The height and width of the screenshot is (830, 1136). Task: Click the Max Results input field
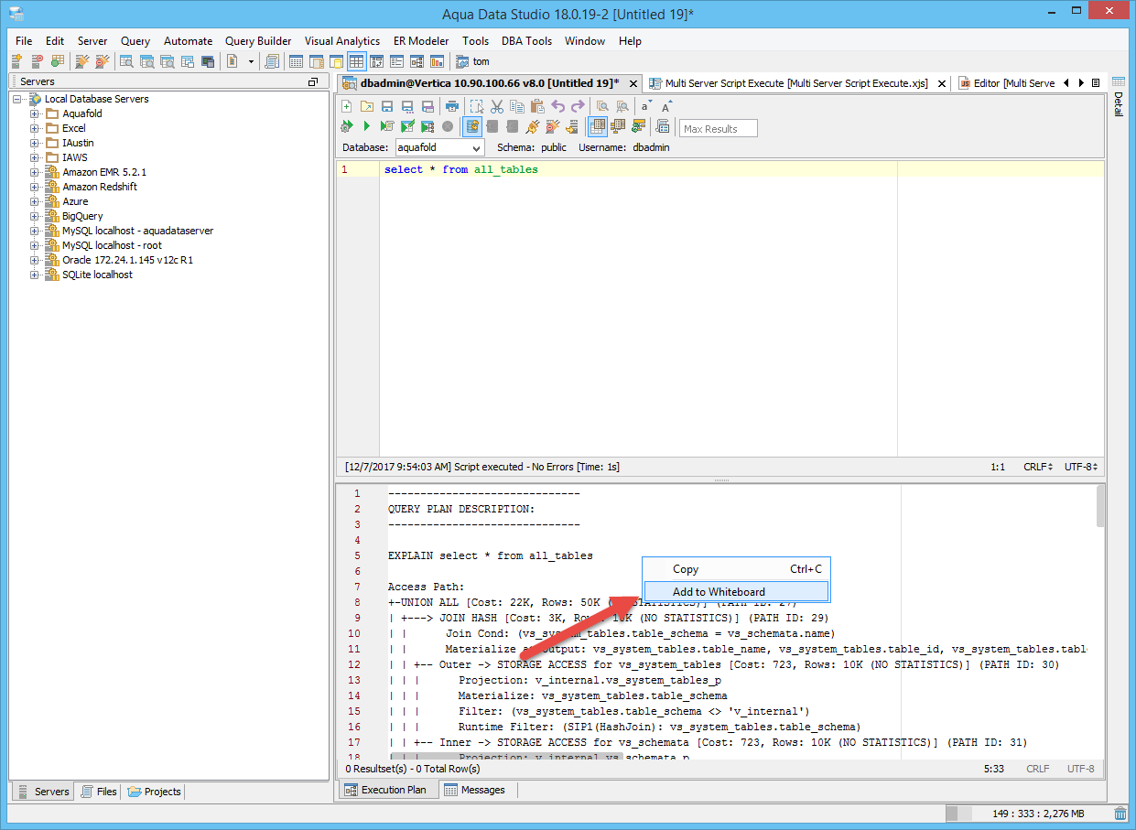point(719,128)
